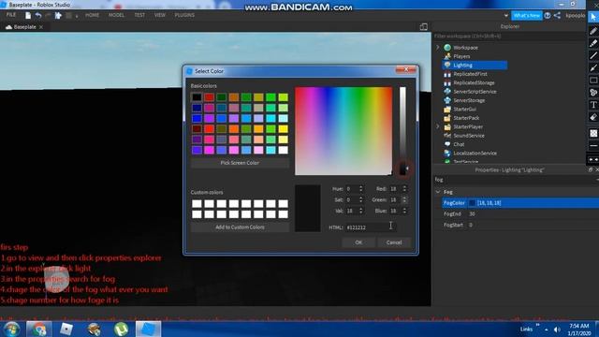
Task: Click the Sat value stepper
Action: point(361,199)
